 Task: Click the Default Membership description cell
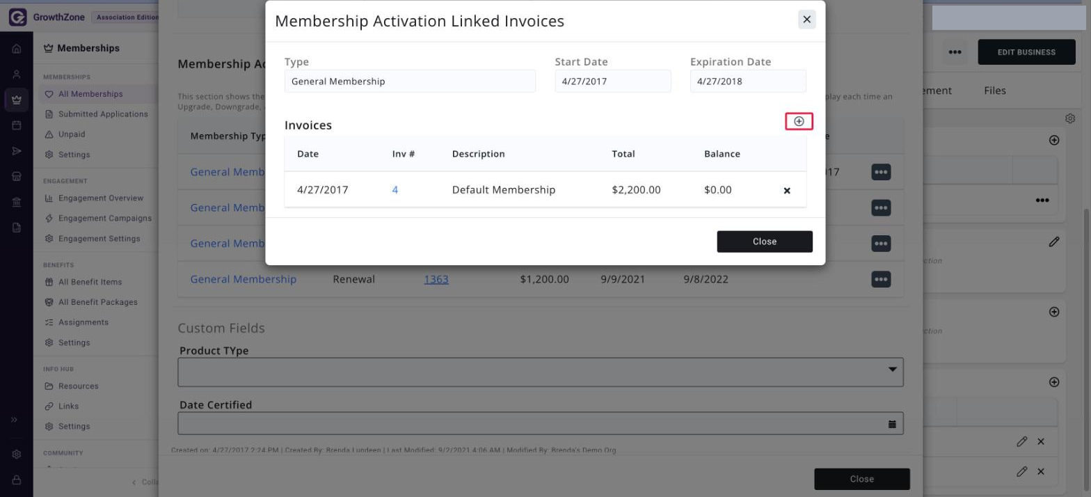click(504, 189)
